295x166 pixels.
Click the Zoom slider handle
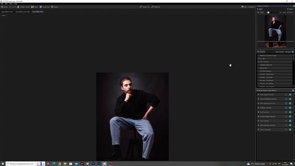point(268,12)
